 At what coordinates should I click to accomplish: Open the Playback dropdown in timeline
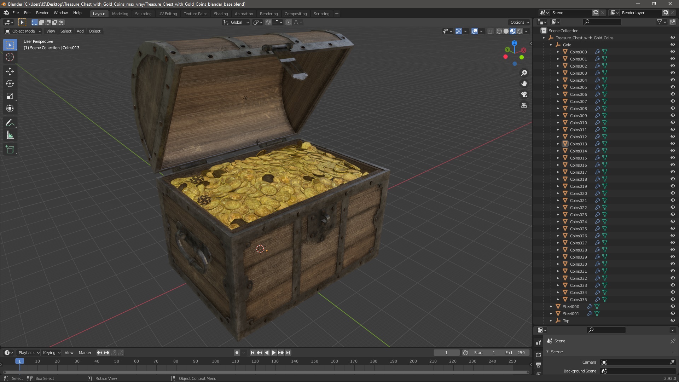(29, 353)
